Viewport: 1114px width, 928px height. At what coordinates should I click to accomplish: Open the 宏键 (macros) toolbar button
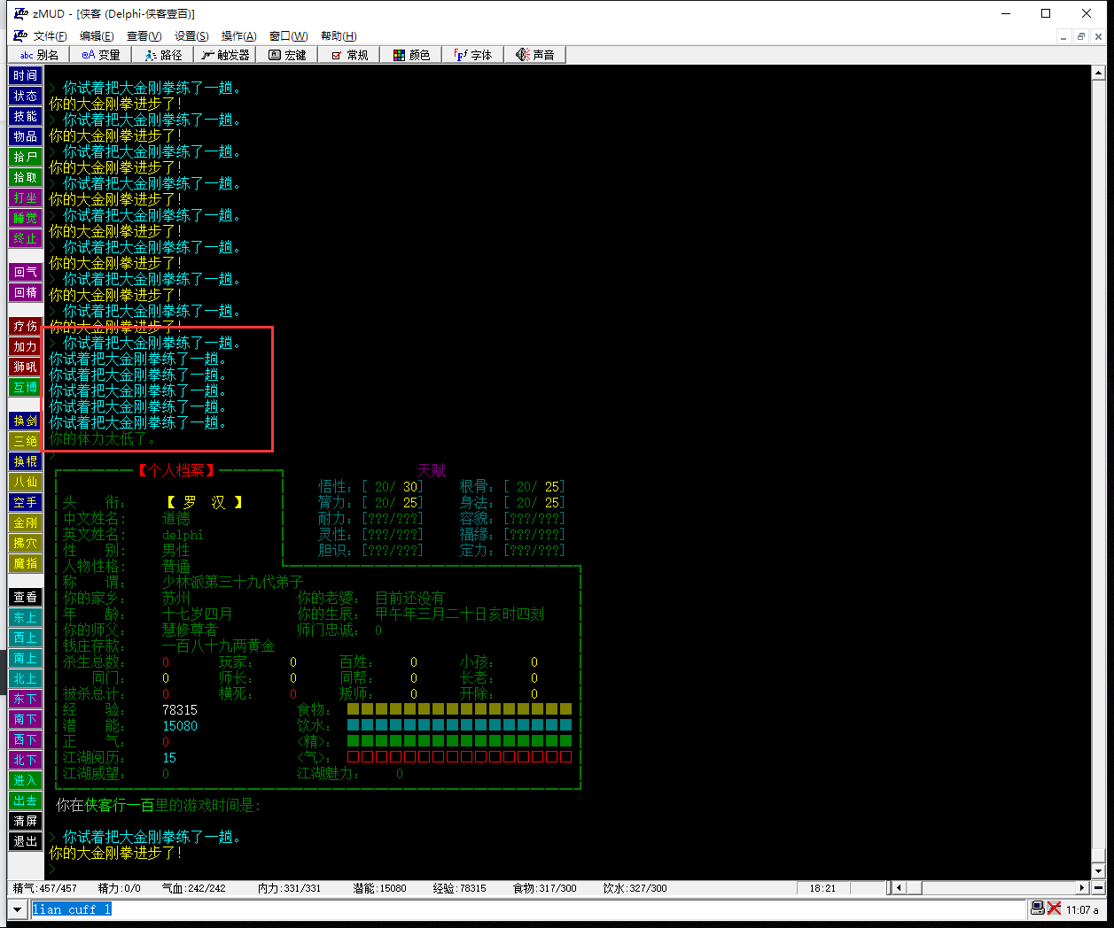pyautogui.click(x=287, y=55)
